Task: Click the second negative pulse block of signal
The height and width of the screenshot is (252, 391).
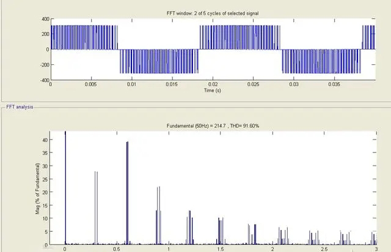Action: click(321, 61)
